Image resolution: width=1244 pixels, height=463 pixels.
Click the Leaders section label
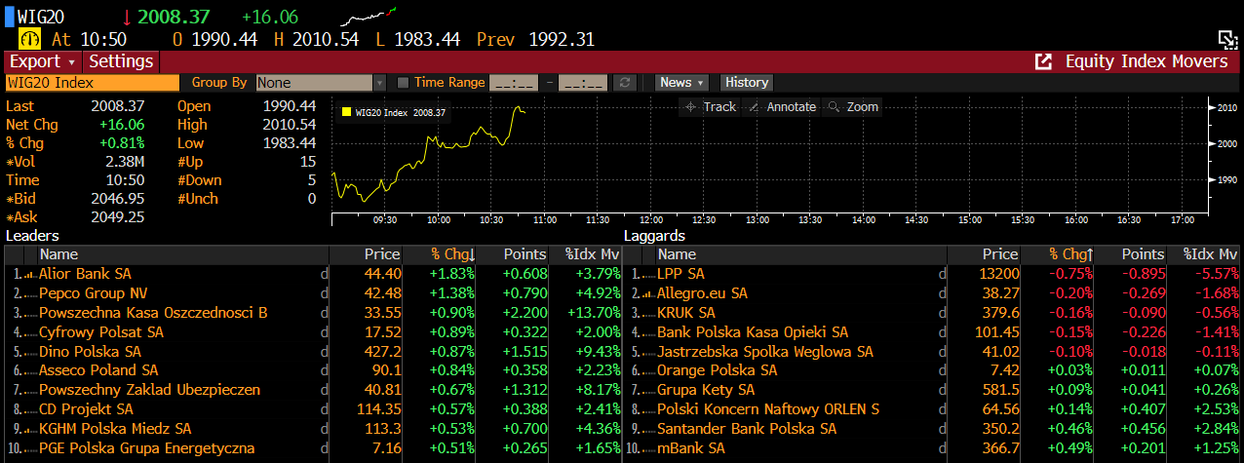tap(32, 236)
